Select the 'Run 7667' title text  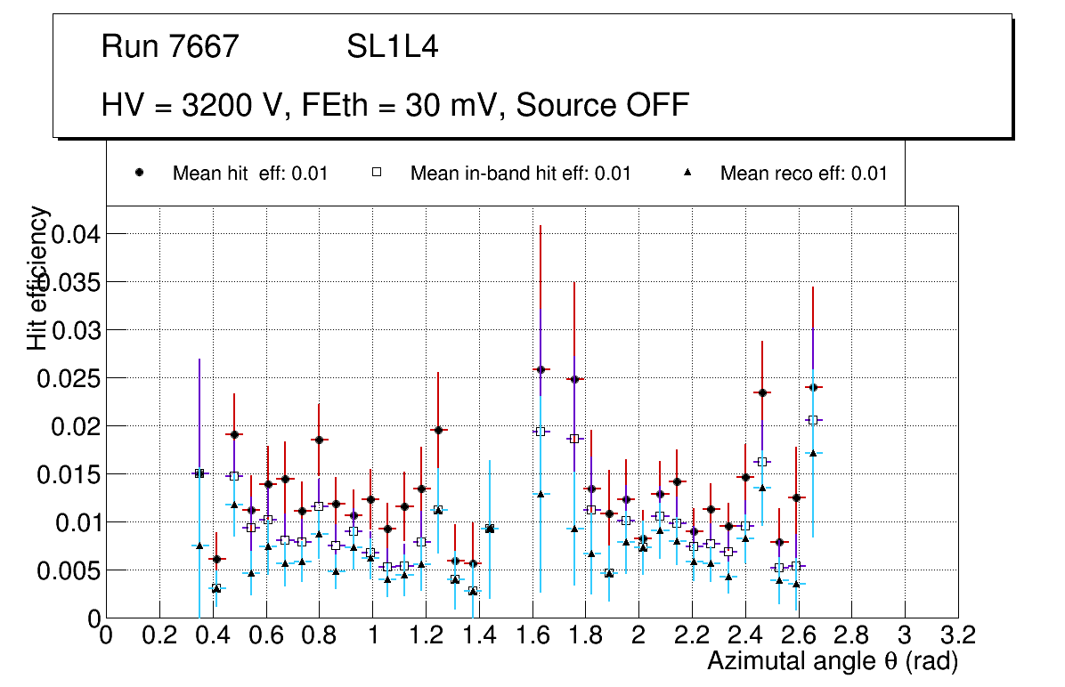170,47
